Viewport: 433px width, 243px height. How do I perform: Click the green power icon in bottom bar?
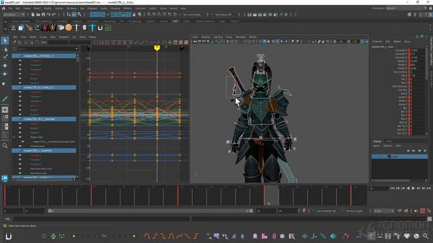(x=44, y=236)
